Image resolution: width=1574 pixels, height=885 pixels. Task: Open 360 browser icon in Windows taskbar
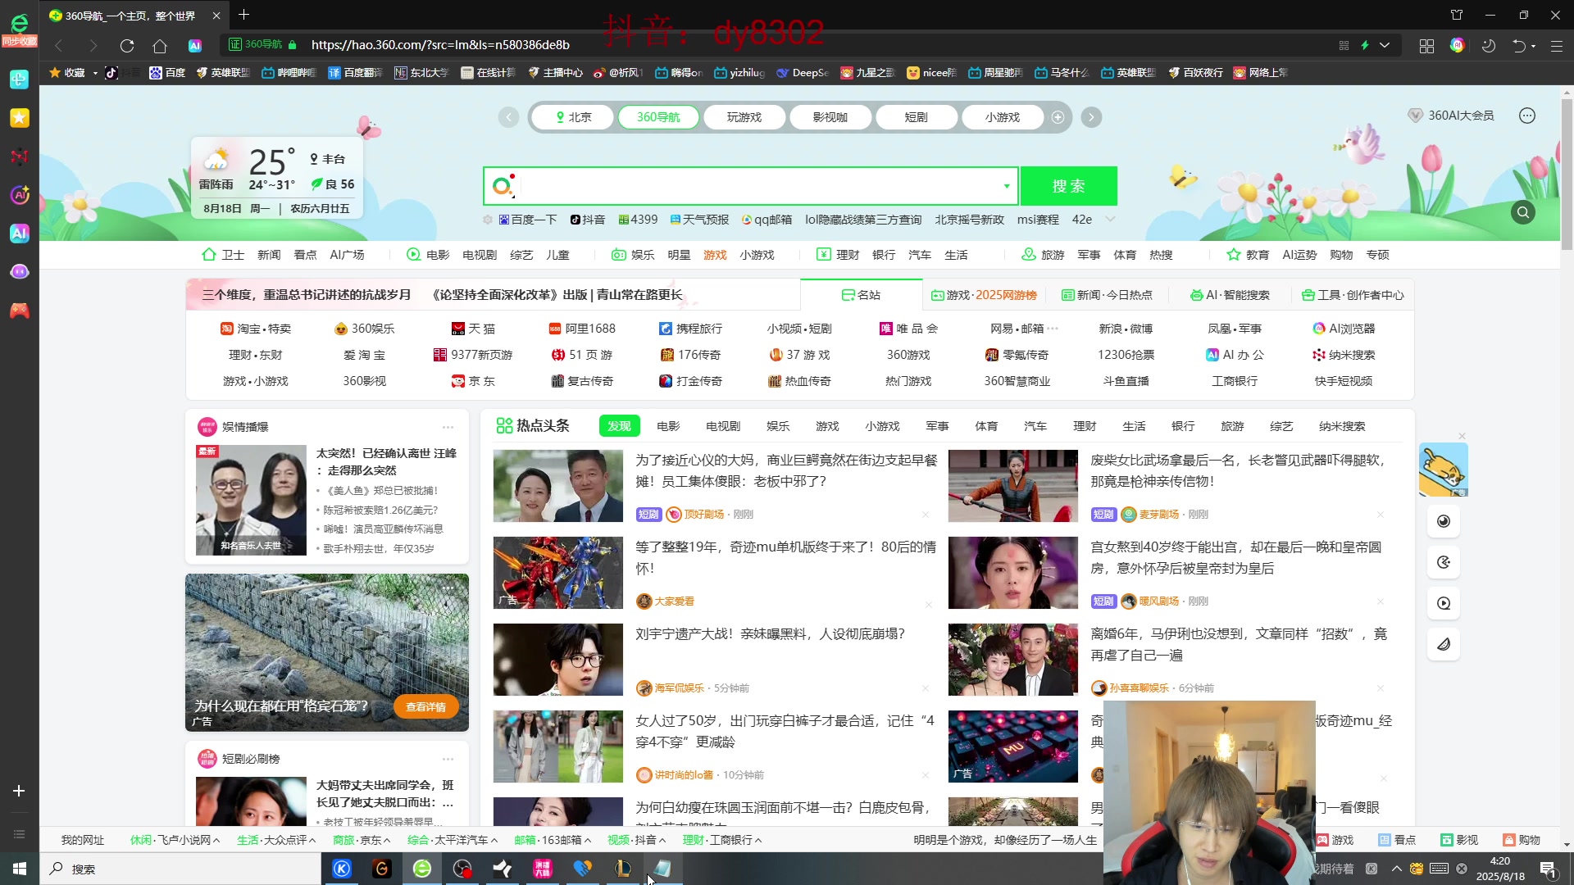pos(421,869)
